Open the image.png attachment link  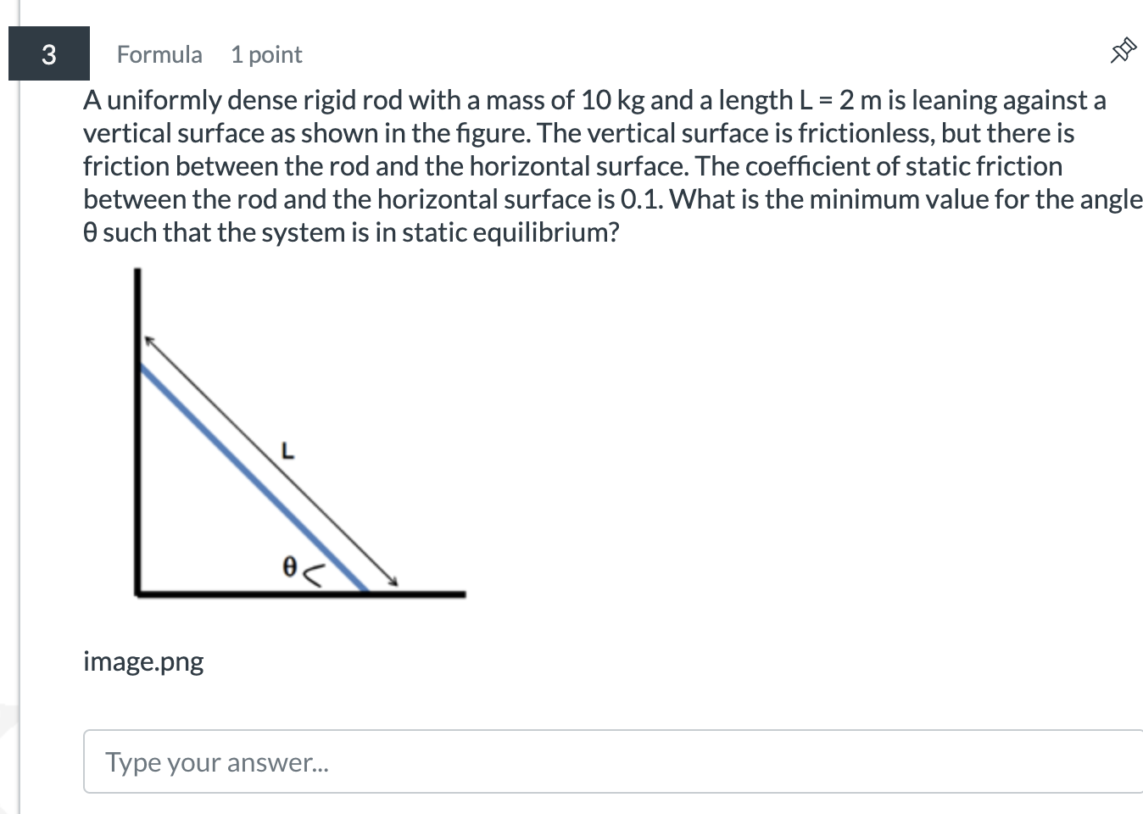(x=142, y=663)
